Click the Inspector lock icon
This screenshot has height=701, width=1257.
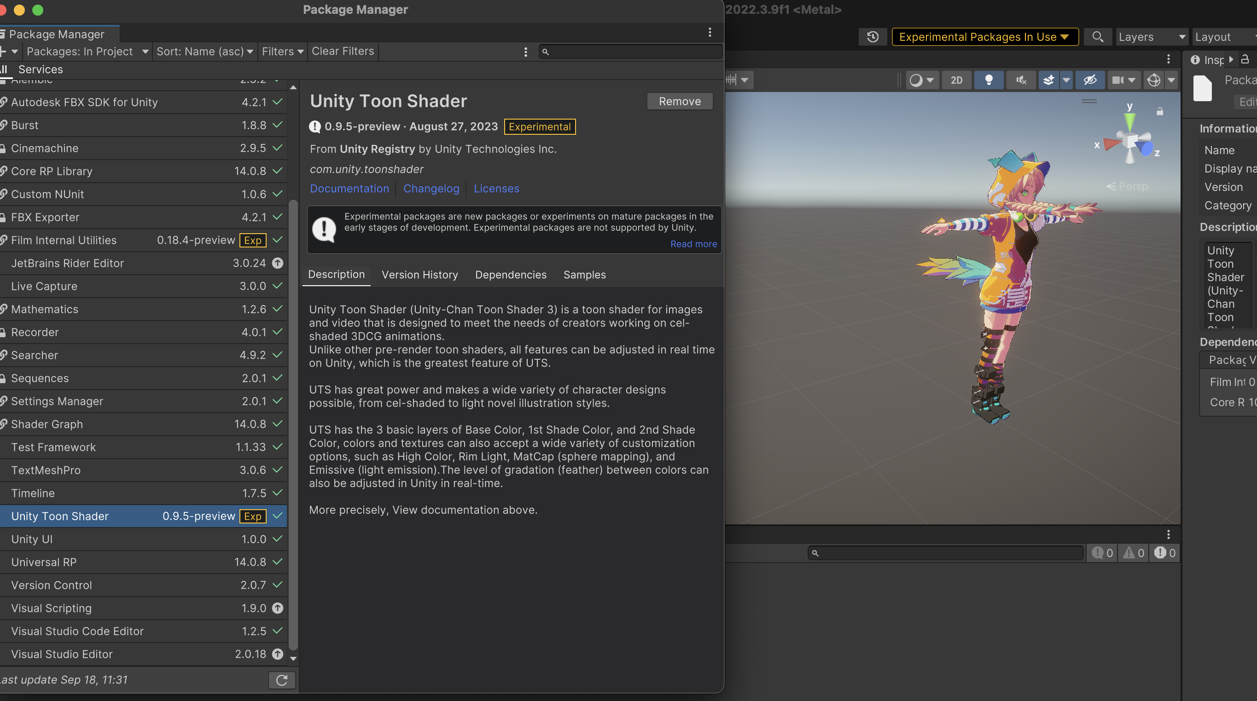[x=1245, y=59]
